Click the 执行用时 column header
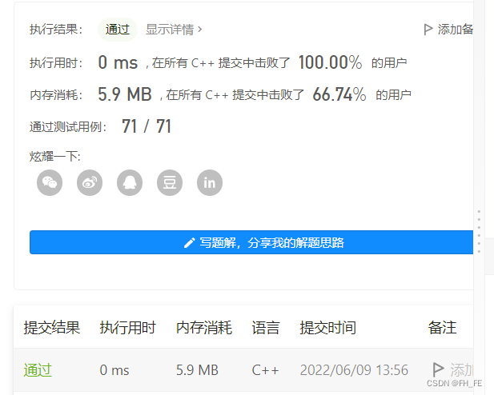 (127, 327)
